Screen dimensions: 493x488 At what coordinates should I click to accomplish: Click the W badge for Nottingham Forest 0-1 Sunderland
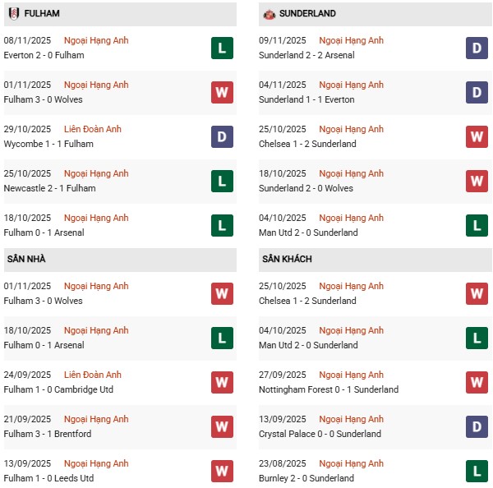click(x=477, y=383)
